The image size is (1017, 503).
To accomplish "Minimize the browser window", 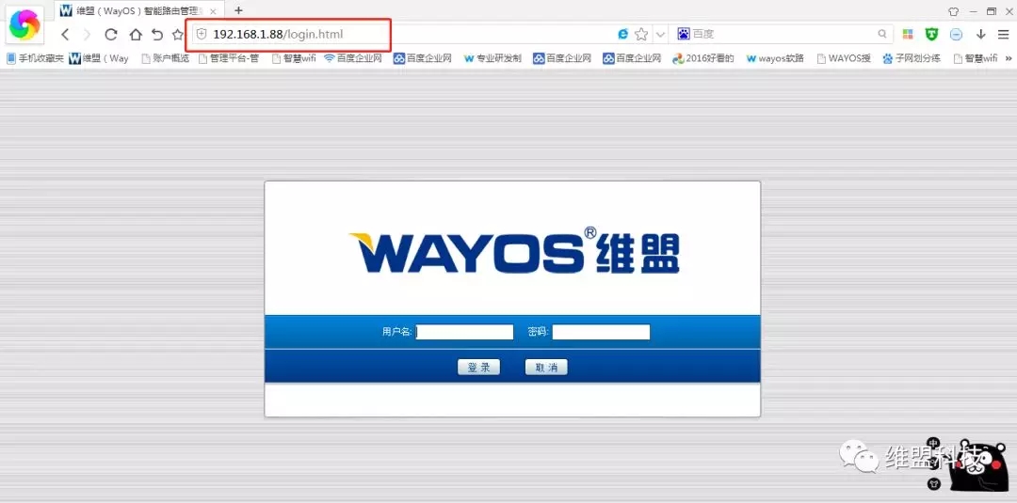I will click(973, 11).
